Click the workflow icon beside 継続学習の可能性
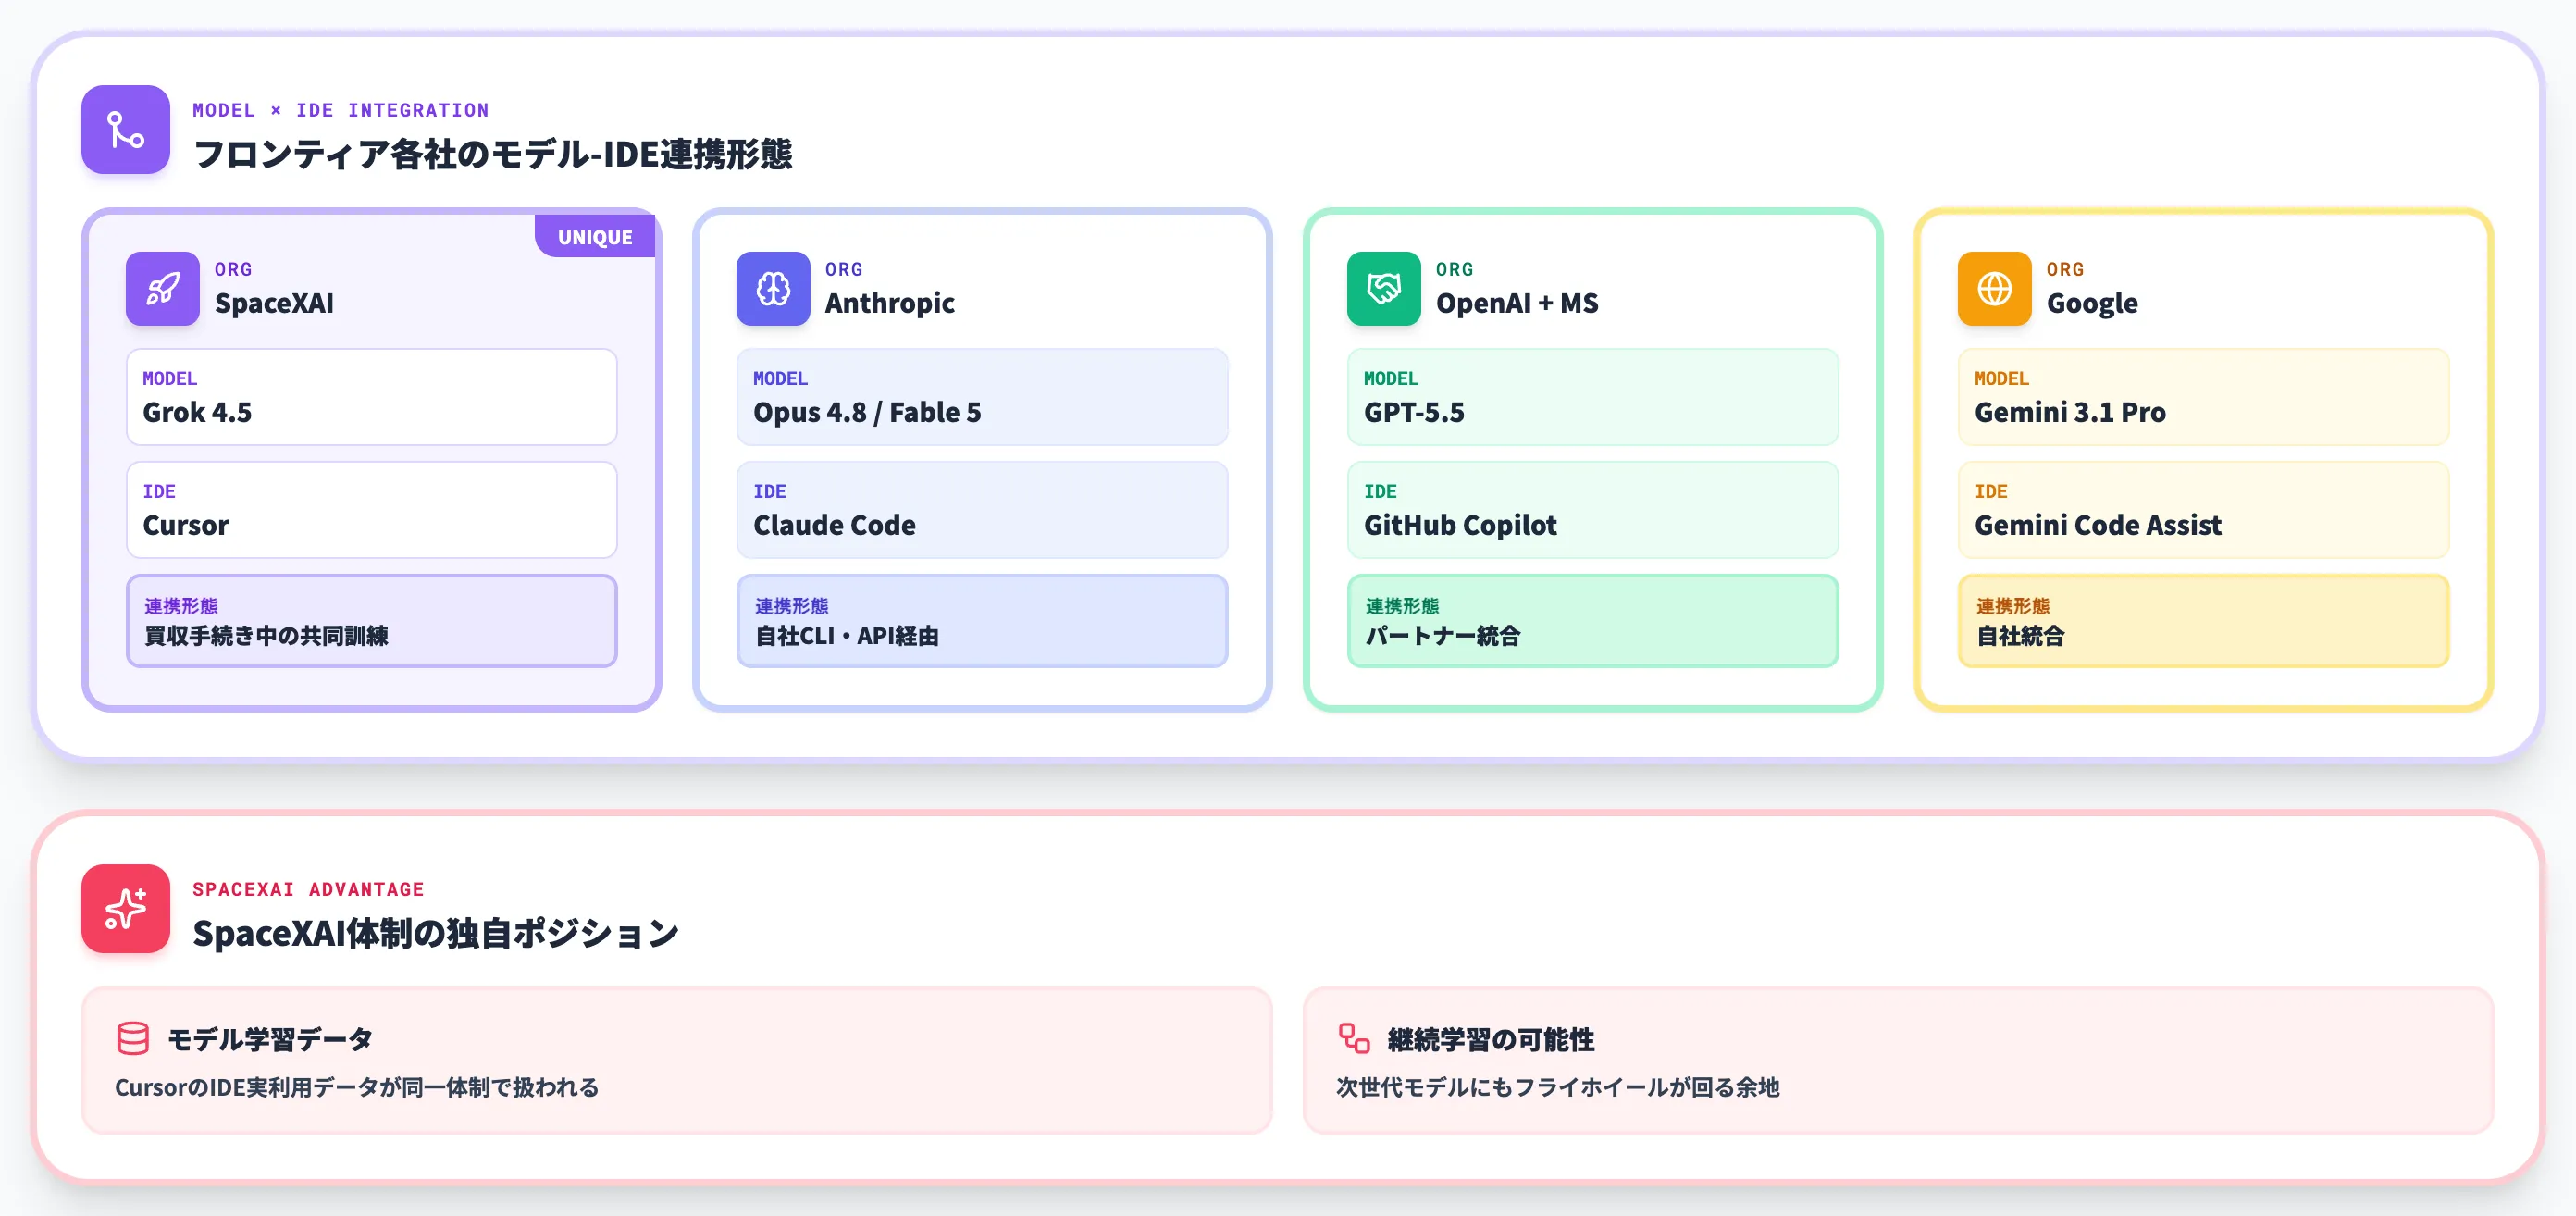 1354,1039
